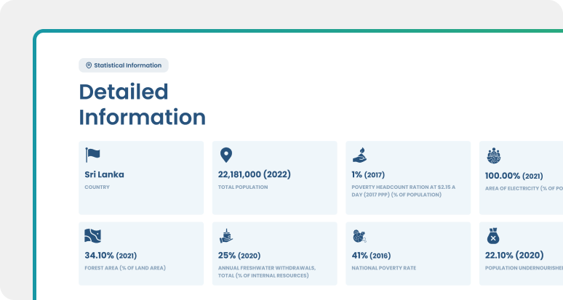Click the people icon above 100.00% electricity
The height and width of the screenshot is (300, 563).
493,155
